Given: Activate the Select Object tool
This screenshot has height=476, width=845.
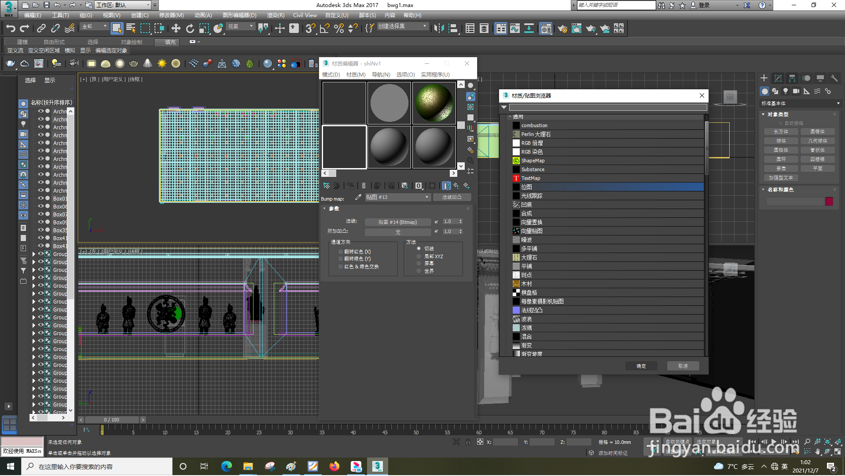Looking at the screenshot, I should coord(117,29).
